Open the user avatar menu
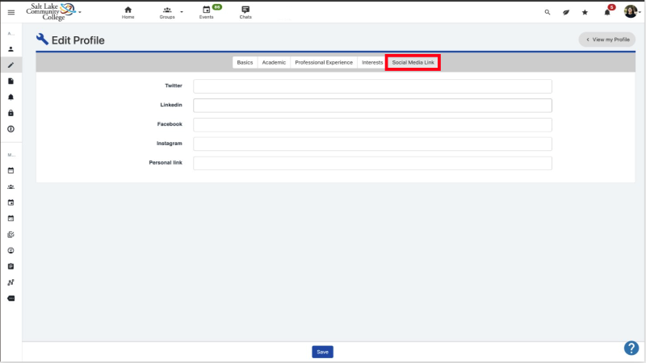The image size is (646, 363). [x=631, y=11]
